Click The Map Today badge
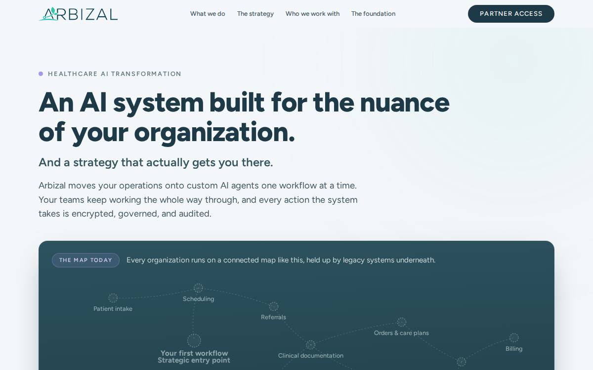Viewport: 593px width, 370px height. [x=85, y=260]
